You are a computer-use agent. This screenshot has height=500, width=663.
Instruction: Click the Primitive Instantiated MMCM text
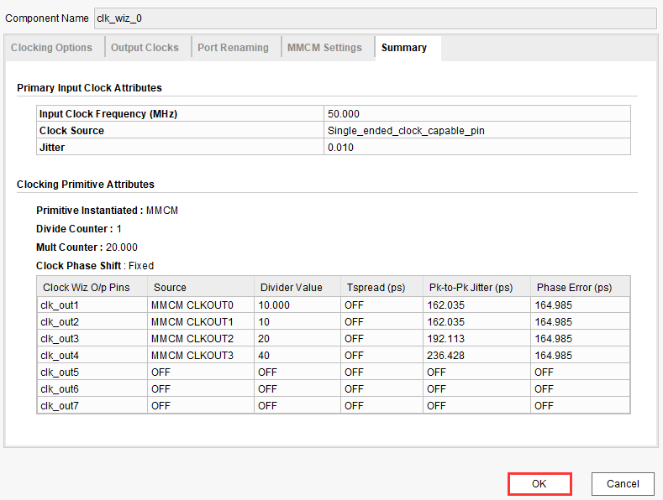pos(107,211)
